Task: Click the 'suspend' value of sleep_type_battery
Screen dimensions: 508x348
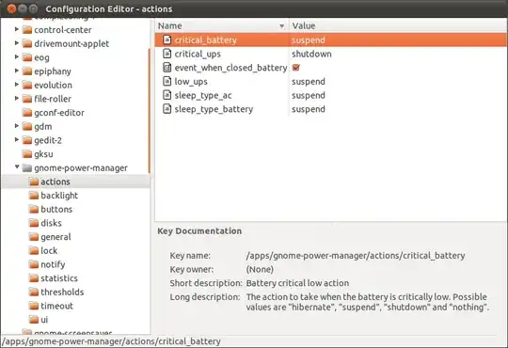Action: 309,109
